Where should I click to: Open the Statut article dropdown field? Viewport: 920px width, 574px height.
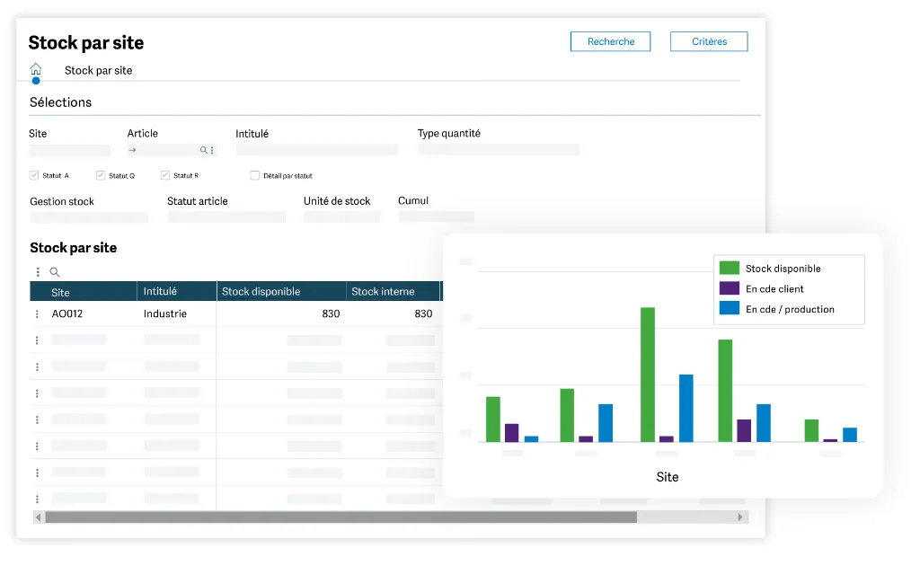[226, 217]
